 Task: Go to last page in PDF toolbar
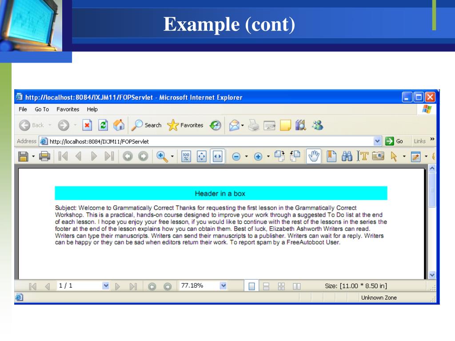click(109, 156)
